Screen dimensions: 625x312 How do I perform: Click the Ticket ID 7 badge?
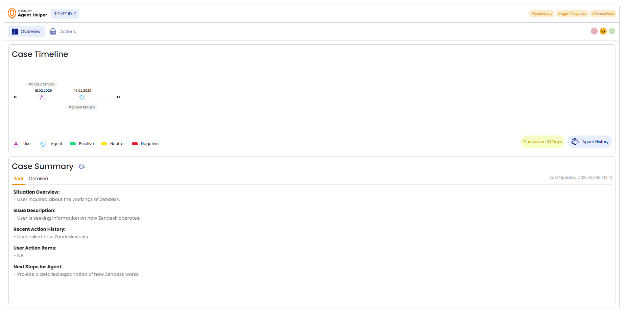[x=65, y=14]
